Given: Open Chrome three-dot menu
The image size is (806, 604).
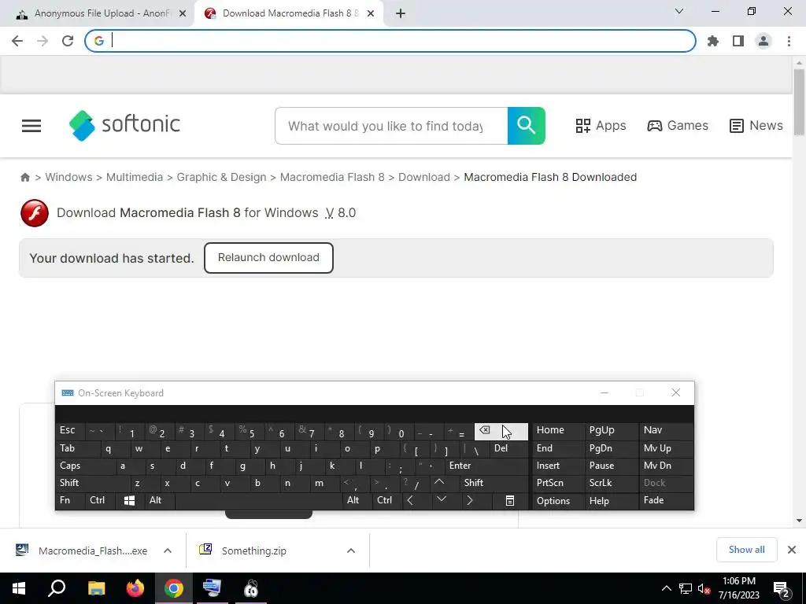Looking at the screenshot, I should pos(789,41).
